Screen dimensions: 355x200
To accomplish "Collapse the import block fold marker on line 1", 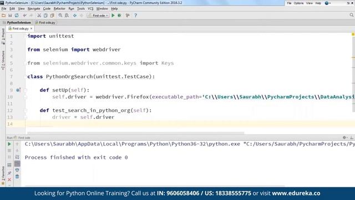I will (x=26, y=36).
